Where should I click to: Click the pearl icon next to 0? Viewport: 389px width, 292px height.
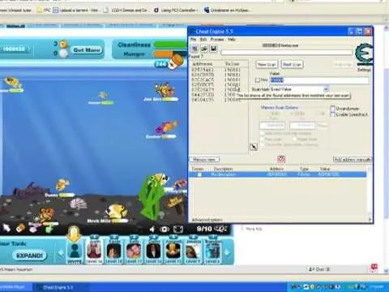[x=63, y=54]
